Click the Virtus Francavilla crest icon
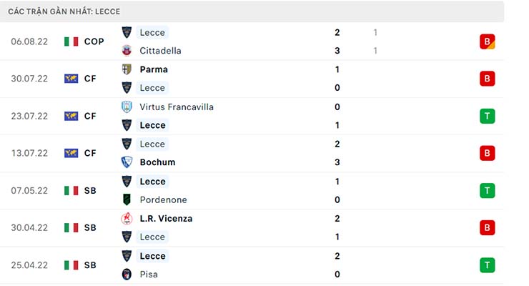529x286 pixels. click(127, 107)
